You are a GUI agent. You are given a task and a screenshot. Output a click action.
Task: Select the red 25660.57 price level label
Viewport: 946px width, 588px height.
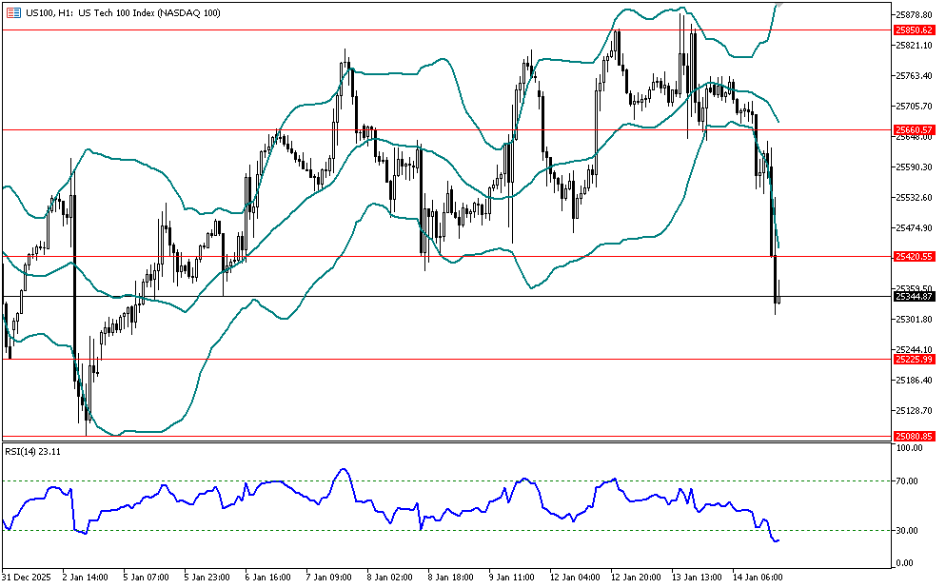(914, 129)
